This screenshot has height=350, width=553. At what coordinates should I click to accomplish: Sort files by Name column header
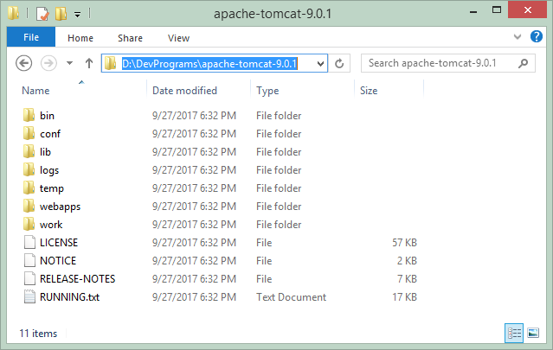[x=35, y=91]
